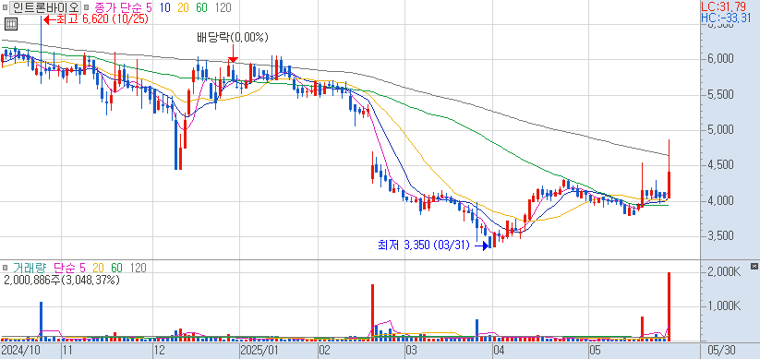This screenshot has width=760, height=359.
Task: Click the 03 month date axis label
Action: [x=412, y=351]
